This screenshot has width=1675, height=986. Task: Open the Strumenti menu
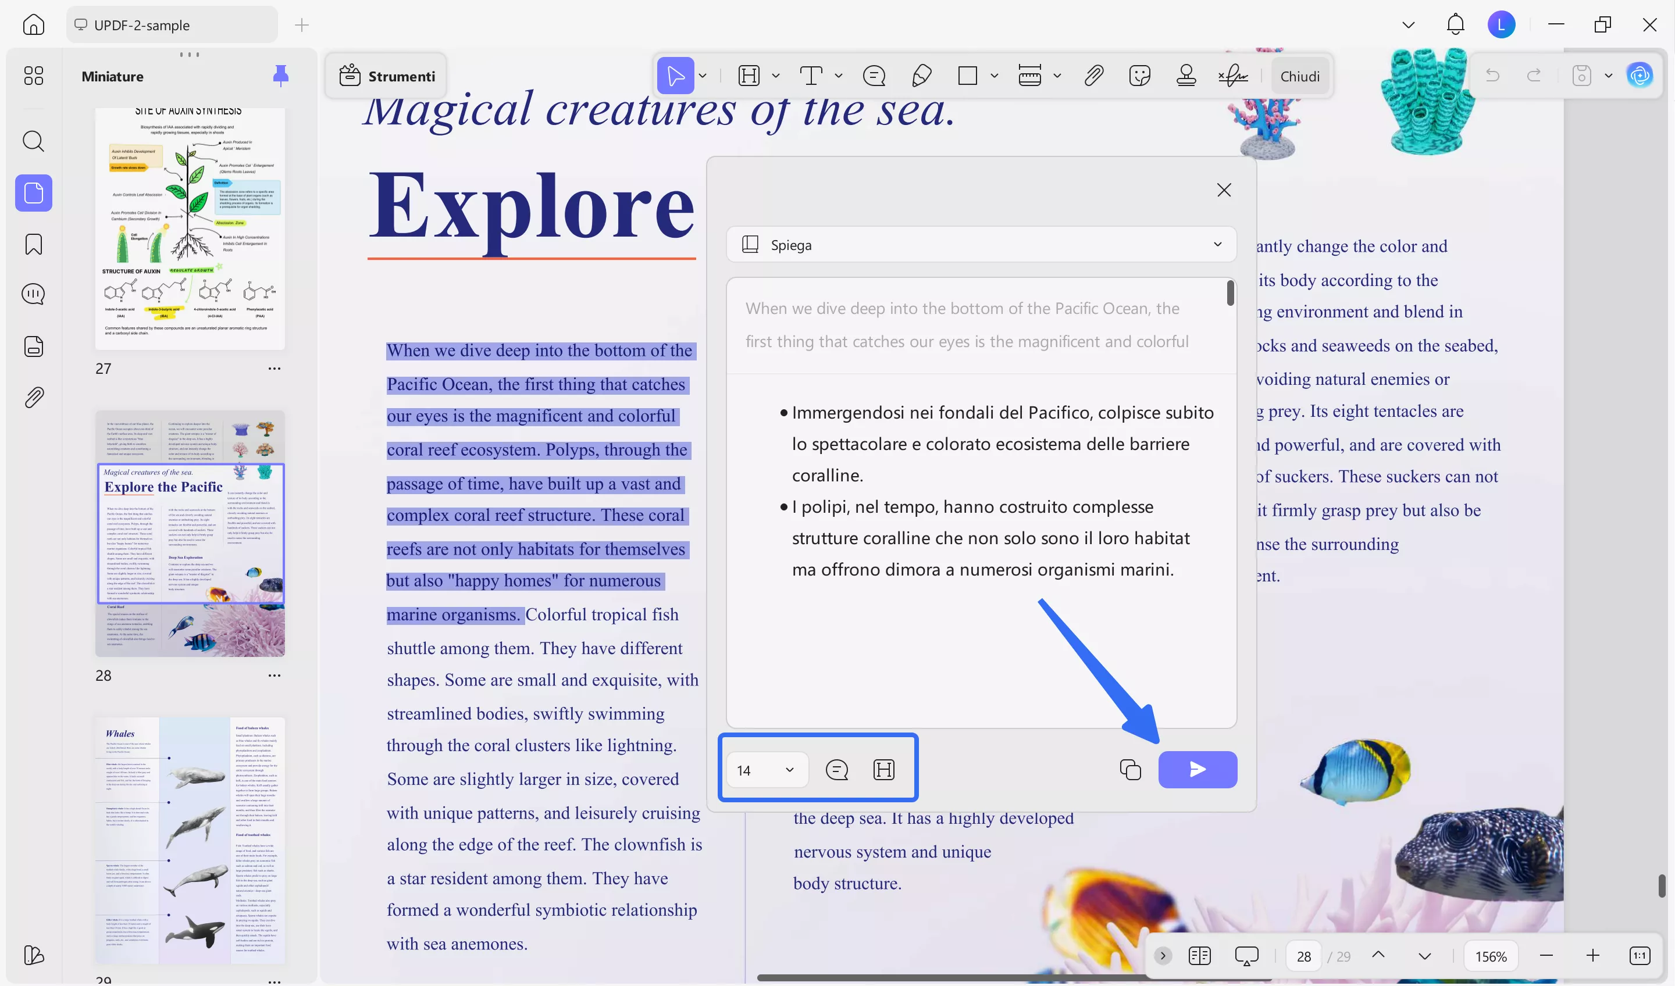pos(387,75)
